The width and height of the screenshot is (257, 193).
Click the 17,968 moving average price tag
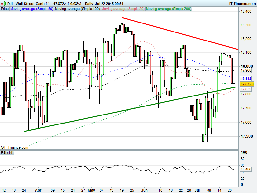click(246, 70)
